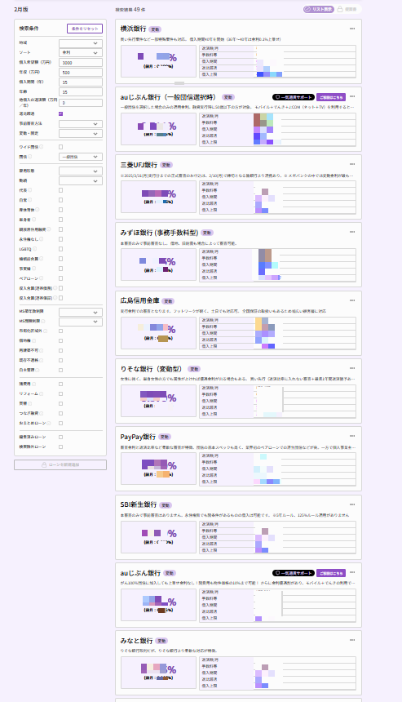Click the 条件をリセット button

(x=85, y=29)
